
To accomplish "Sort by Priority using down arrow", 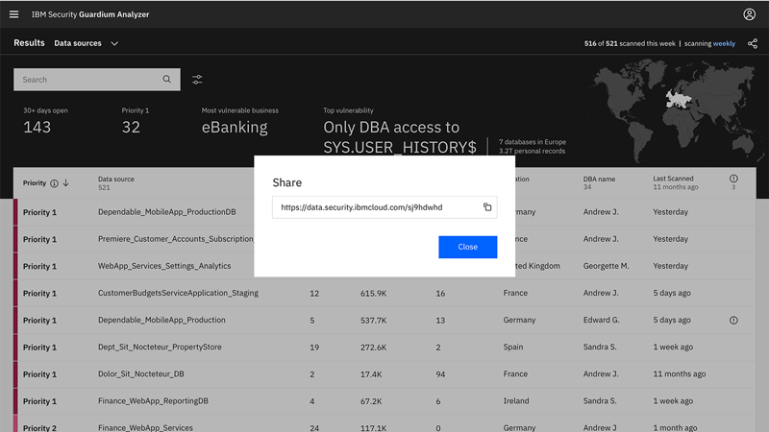I will [65, 183].
